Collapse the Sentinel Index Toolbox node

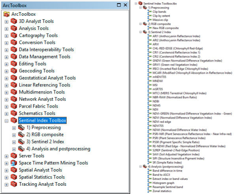pyautogui.click(x=6, y=121)
